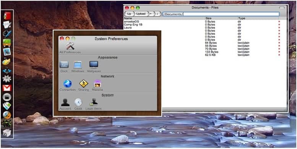Open All Preferences in System Preferences
297x149 pixels.
(70, 48)
